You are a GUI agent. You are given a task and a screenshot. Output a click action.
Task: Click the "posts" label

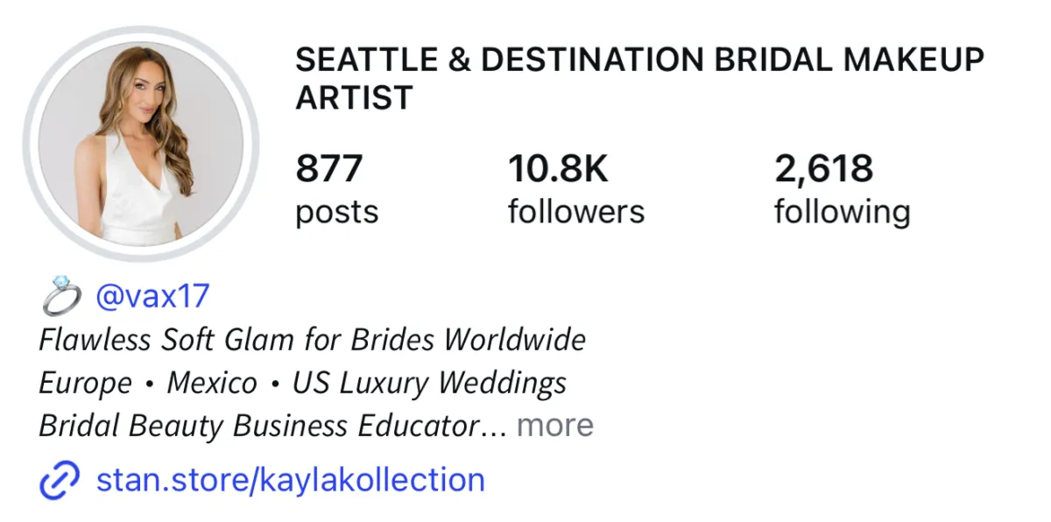pos(336,212)
